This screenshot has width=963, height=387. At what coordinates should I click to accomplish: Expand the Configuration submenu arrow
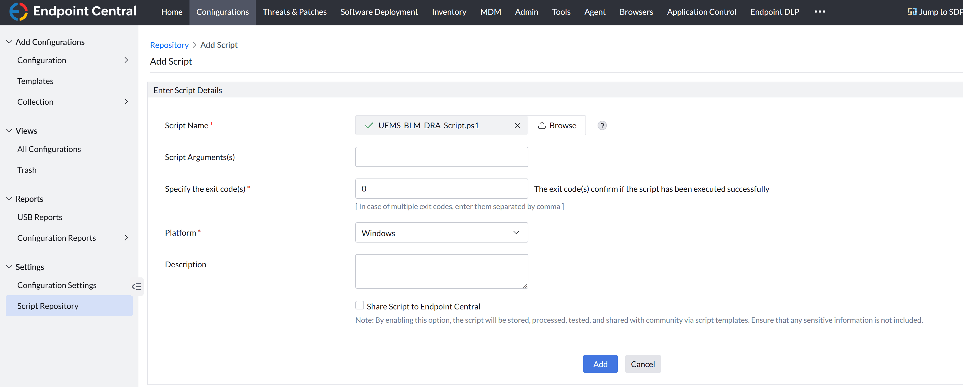pyautogui.click(x=126, y=60)
